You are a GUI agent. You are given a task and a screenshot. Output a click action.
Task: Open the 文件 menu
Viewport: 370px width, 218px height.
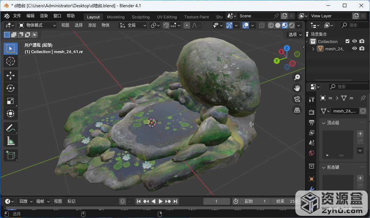[x=17, y=16]
